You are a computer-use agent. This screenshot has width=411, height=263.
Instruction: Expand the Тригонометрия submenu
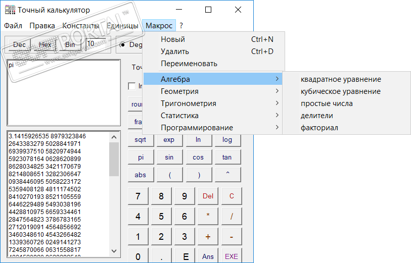coord(213,103)
